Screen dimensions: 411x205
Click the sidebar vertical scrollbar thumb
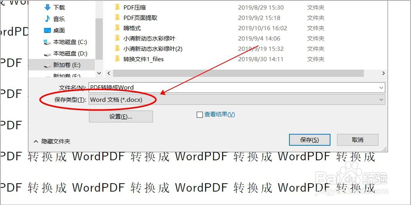click(x=99, y=39)
